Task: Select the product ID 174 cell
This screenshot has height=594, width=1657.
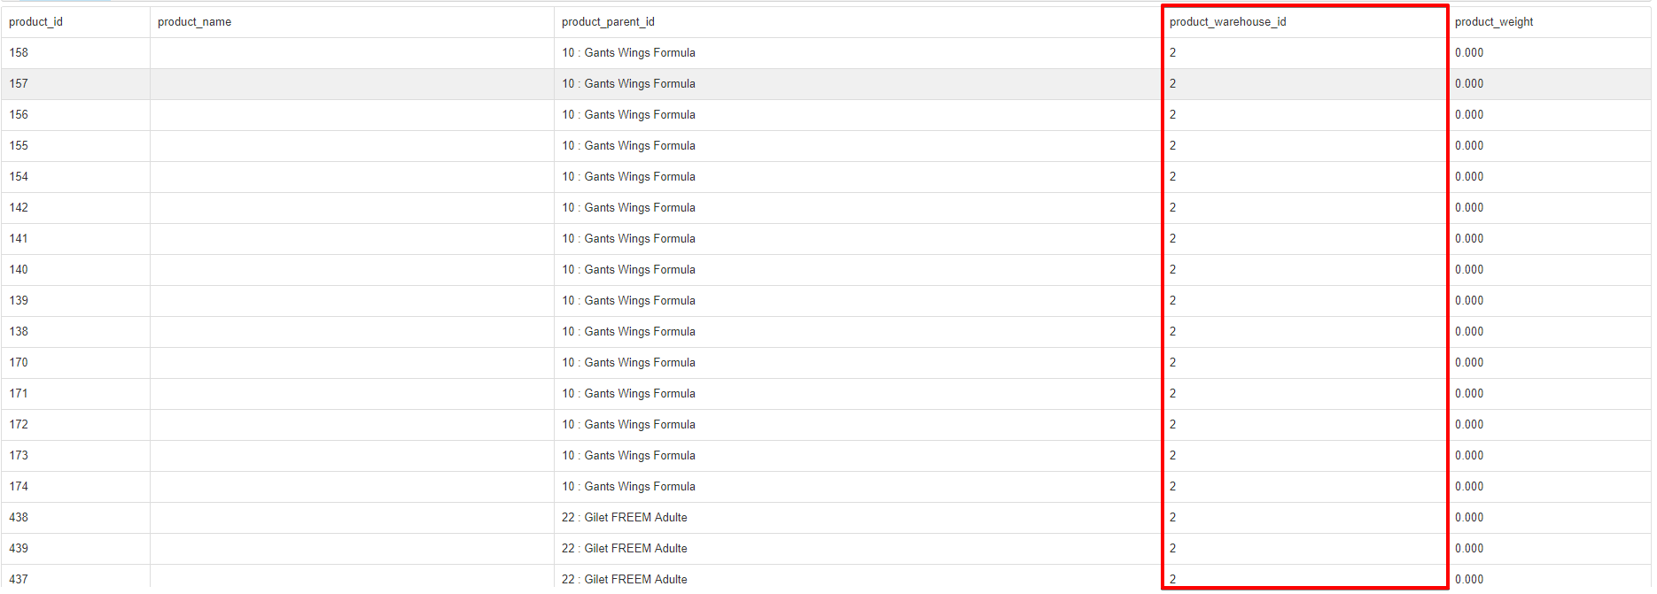Action: tap(19, 487)
